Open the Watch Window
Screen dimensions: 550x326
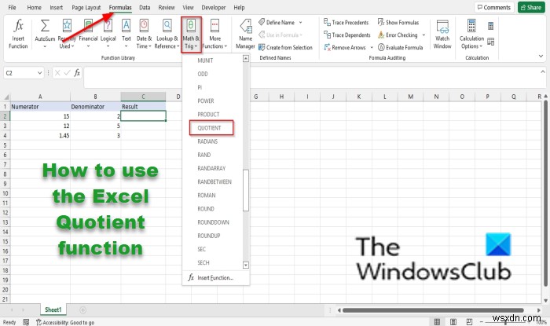[x=442, y=34]
